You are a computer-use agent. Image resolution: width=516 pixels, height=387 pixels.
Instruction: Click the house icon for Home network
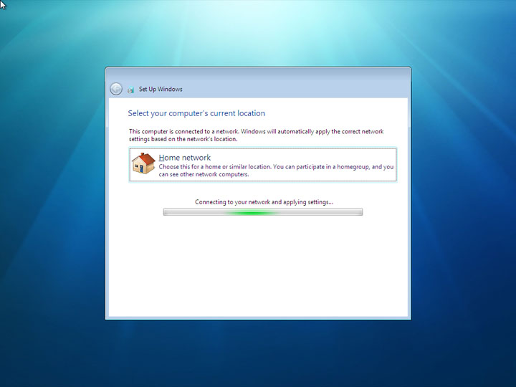pos(143,163)
